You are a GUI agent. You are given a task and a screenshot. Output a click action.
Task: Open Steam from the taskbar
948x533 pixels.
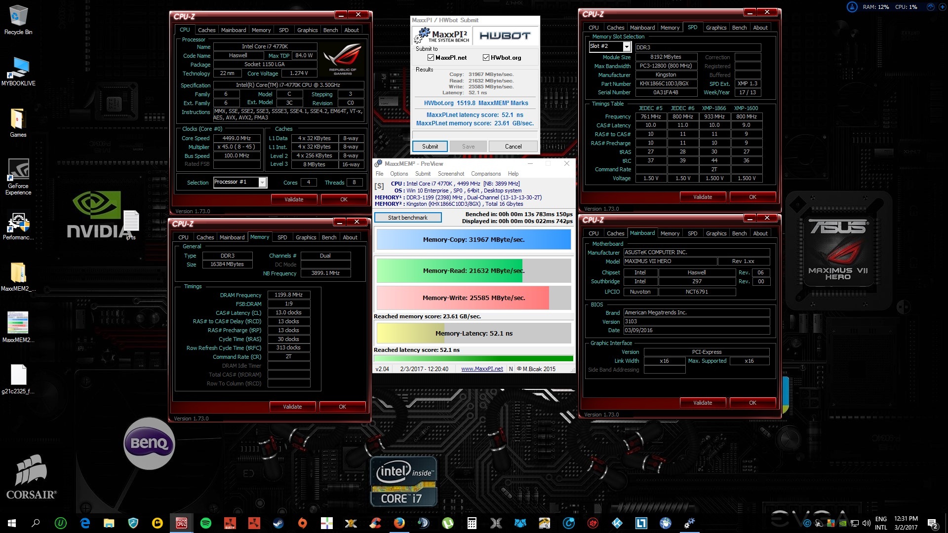coord(278,523)
